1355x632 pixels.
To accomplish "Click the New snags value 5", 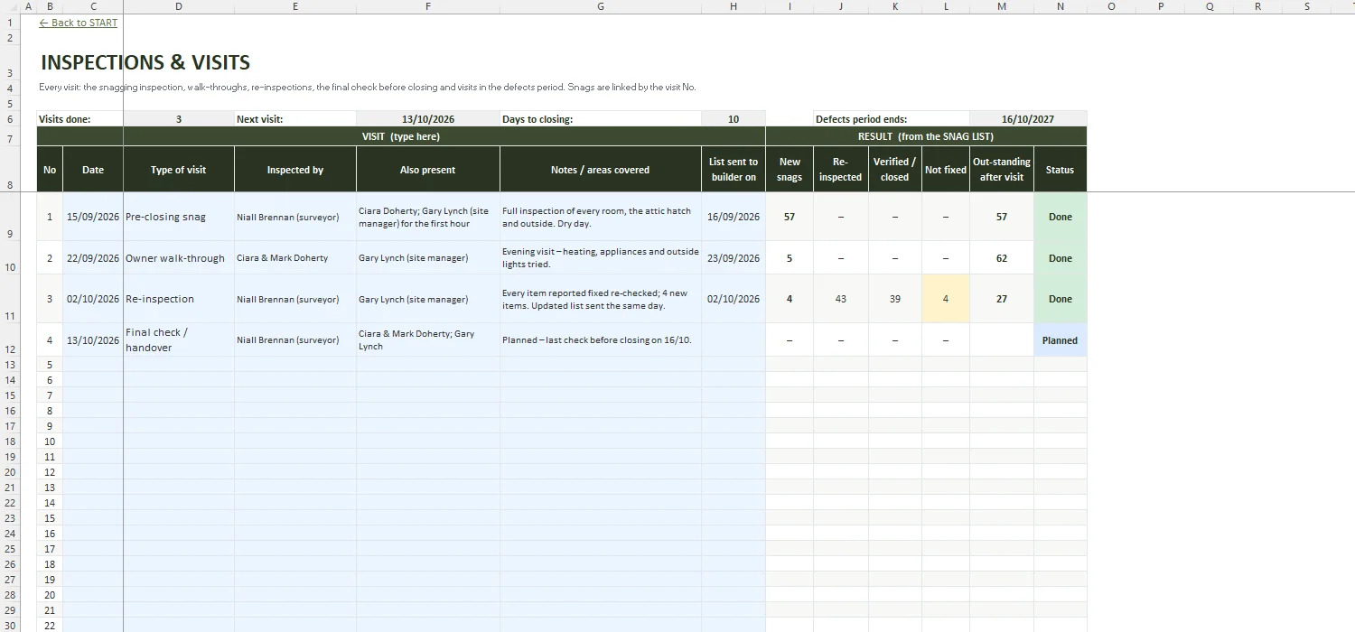I will point(790,257).
